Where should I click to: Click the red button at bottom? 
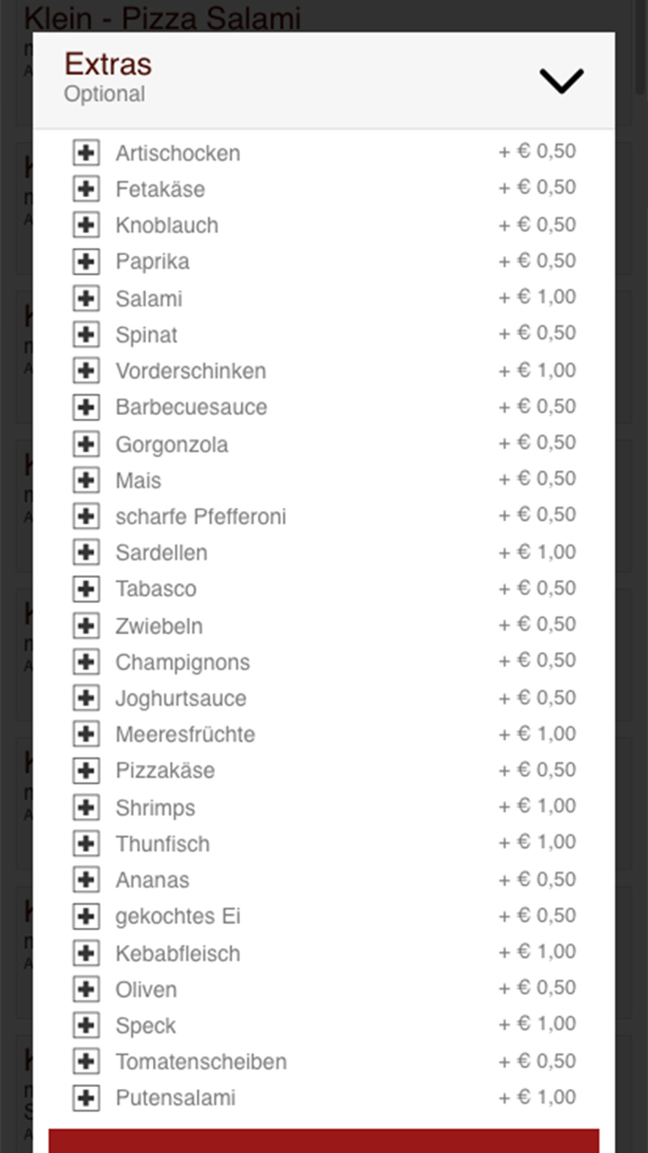click(x=324, y=1141)
